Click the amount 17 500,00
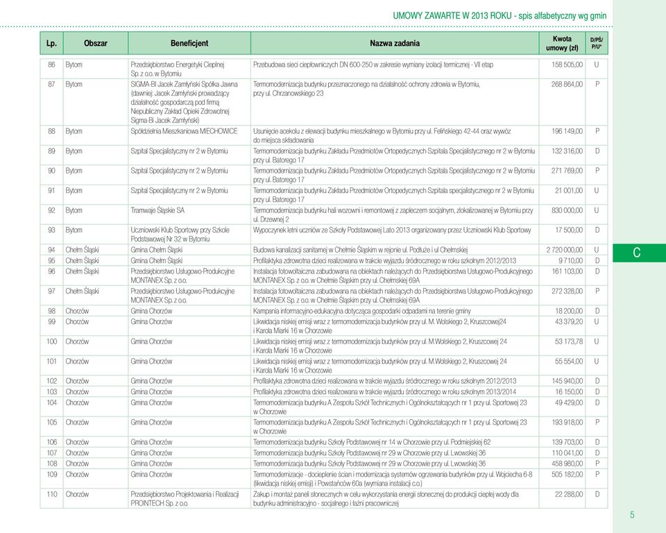666x533 pixels. click(x=569, y=230)
